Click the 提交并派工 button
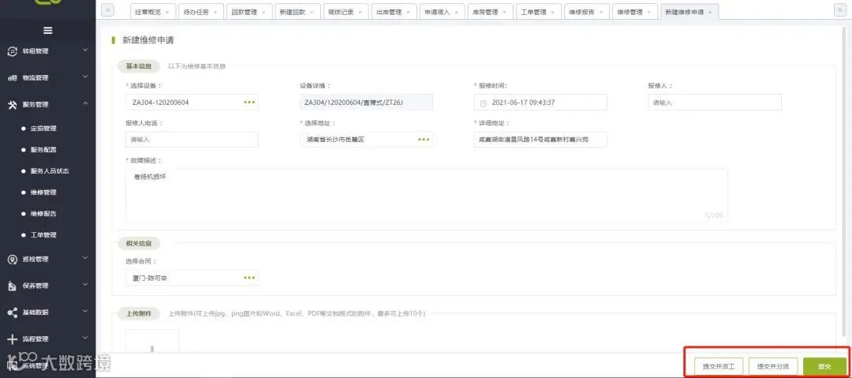The image size is (852, 378). 719,366
